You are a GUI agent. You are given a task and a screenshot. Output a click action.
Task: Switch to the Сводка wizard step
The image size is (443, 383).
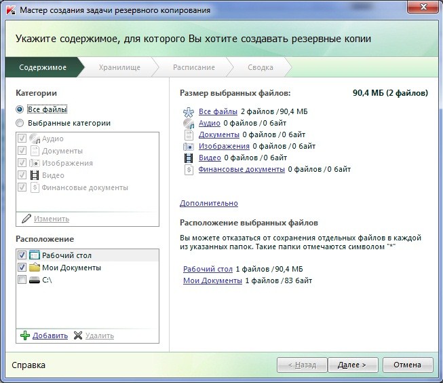(261, 67)
